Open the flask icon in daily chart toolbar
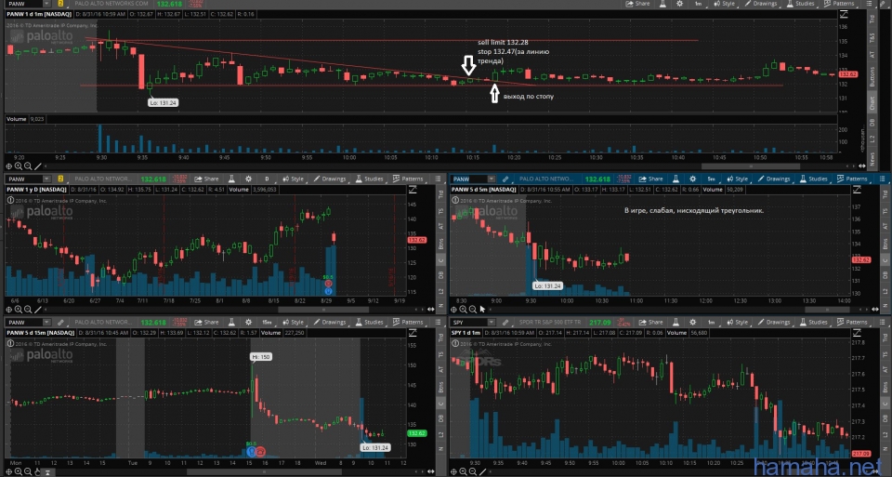This screenshot has height=477, width=892. point(231,179)
